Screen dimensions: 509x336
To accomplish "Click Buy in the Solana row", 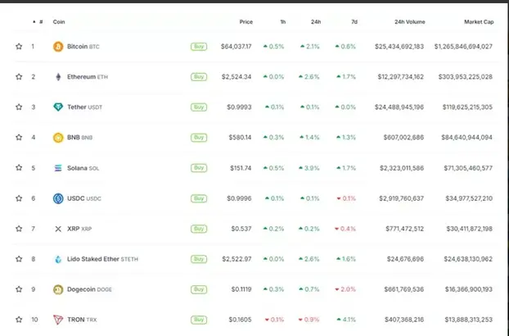I will 199,168.
